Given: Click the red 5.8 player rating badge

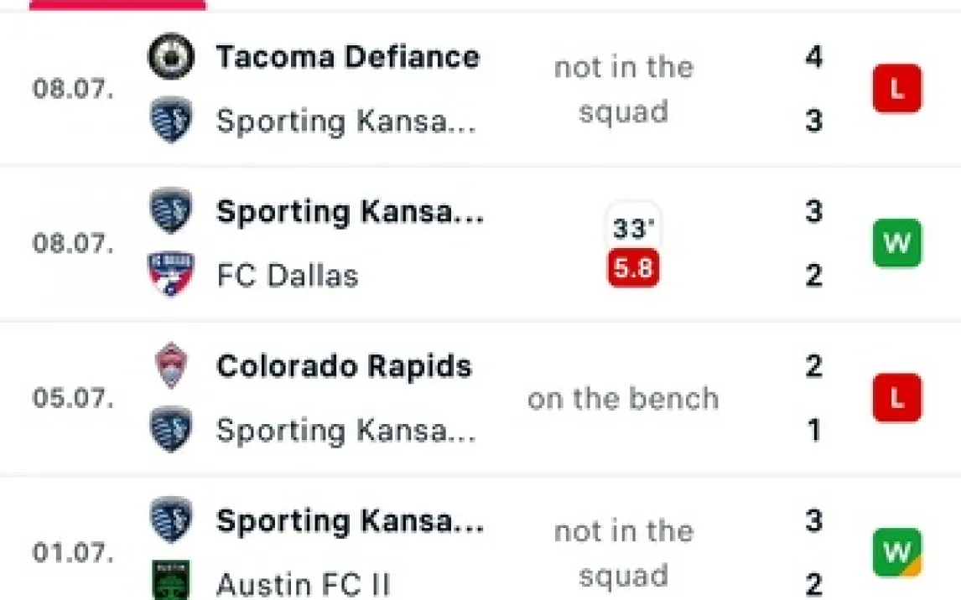Looking at the screenshot, I should [x=633, y=269].
